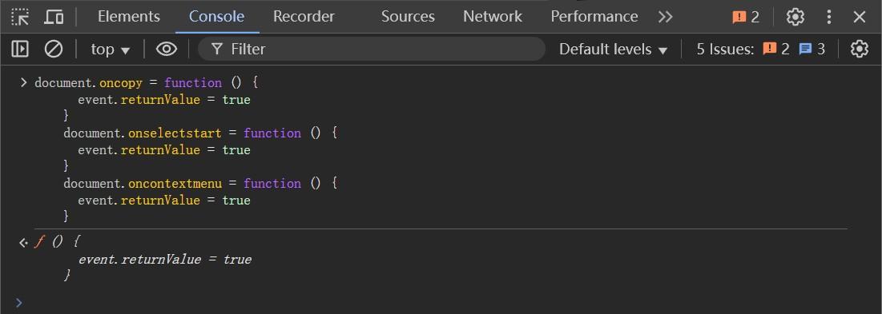Clear console with the circle-slash icon
This screenshot has height=314, width=882.
54,50
